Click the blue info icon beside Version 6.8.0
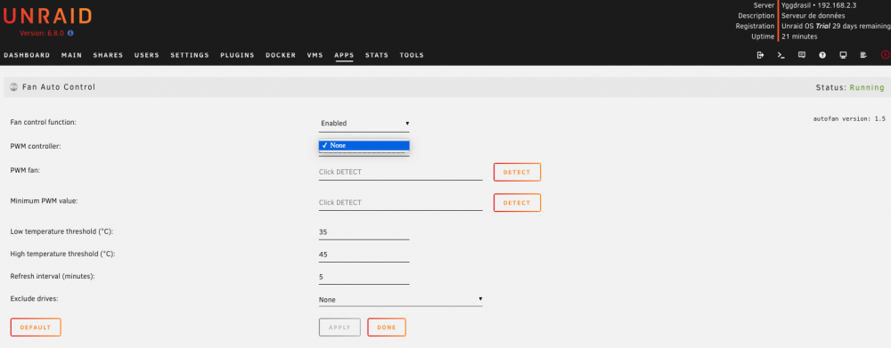 [x=70, y=33]
